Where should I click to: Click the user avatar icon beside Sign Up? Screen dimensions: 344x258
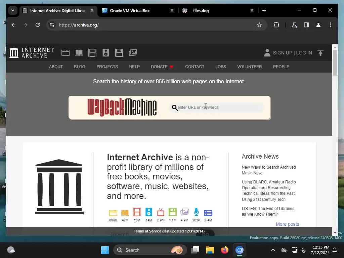pos(267,53)
